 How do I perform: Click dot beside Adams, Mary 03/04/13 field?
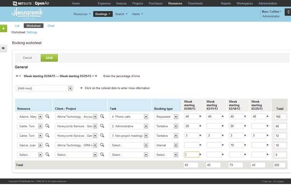pos(200,116)
